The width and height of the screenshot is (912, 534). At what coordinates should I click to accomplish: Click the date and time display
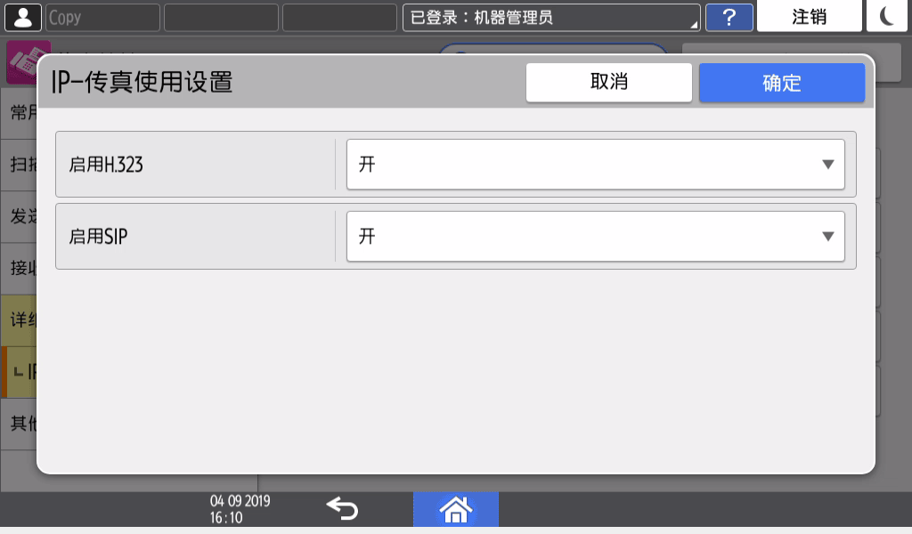[240, 509]
